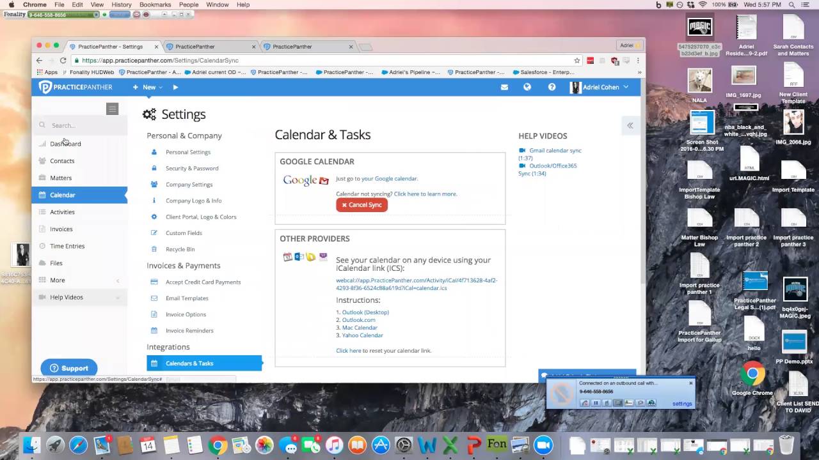Open Security & Password settings
Image resolution: width=819 pixels, height=460 pixels.
192,168
